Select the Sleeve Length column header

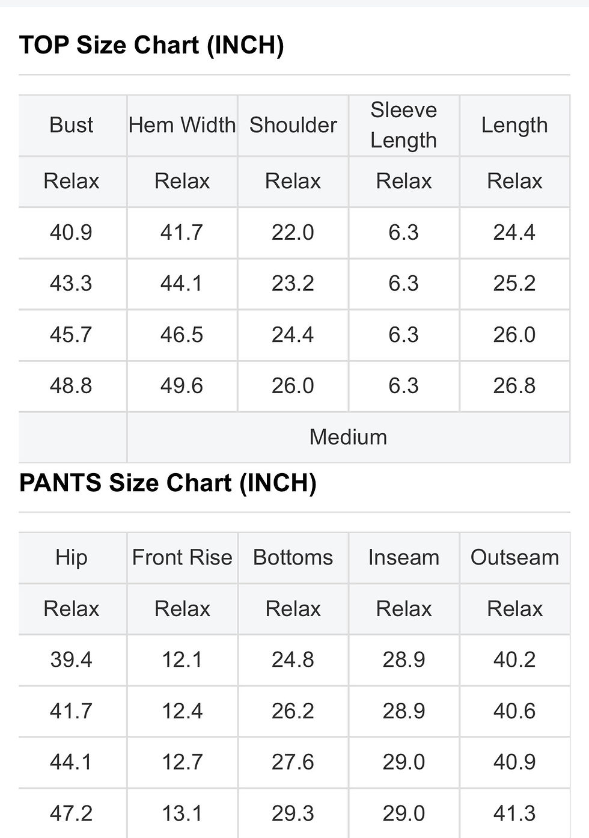tap(403, 125)
